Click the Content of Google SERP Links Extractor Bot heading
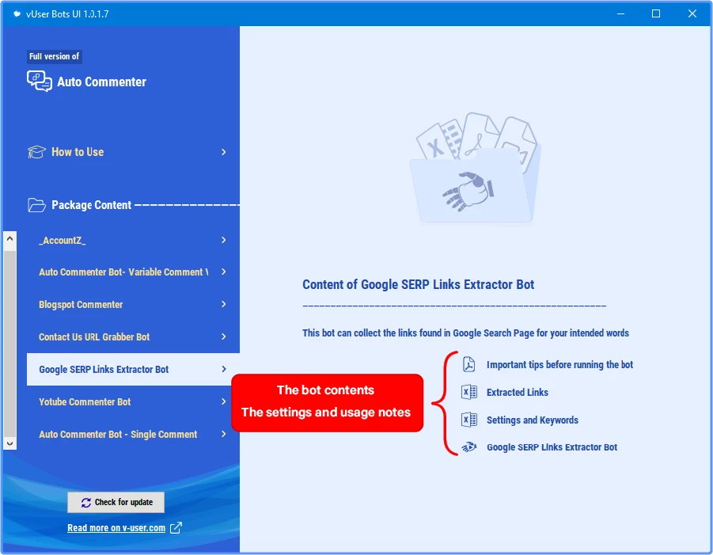 coord(419,284)
